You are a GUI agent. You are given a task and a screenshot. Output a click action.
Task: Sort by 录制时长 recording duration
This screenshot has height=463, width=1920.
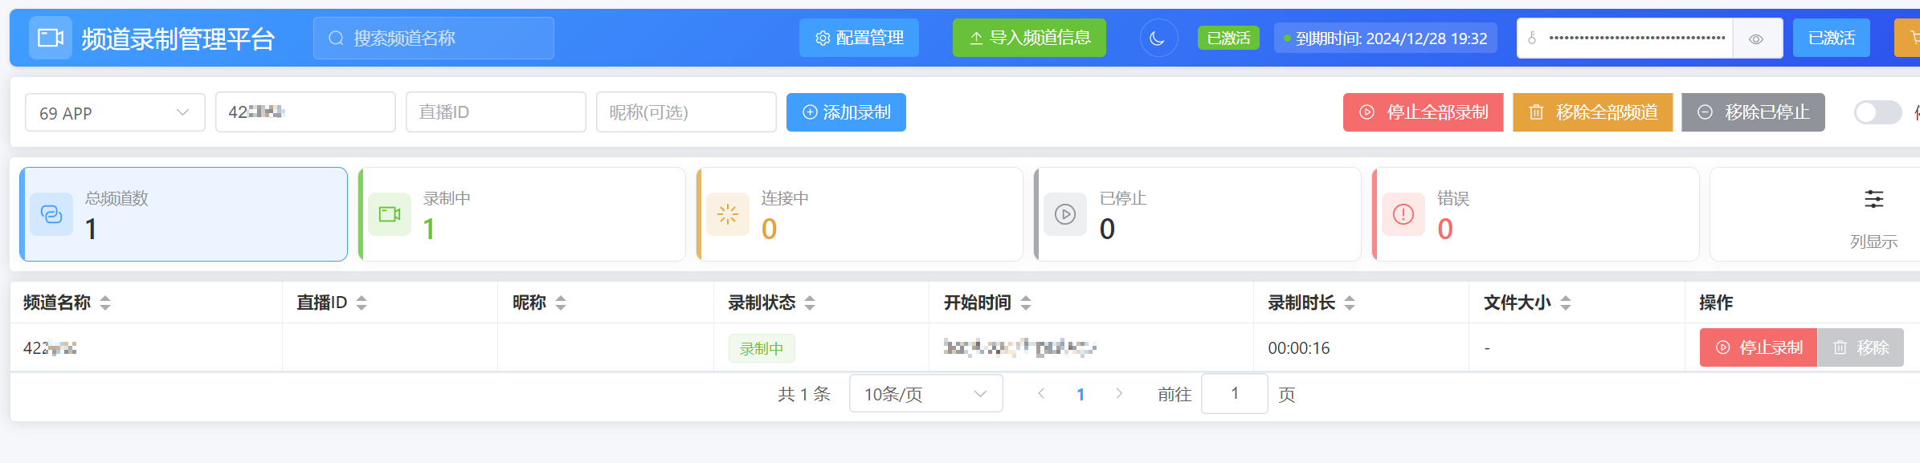(1350, 303)
